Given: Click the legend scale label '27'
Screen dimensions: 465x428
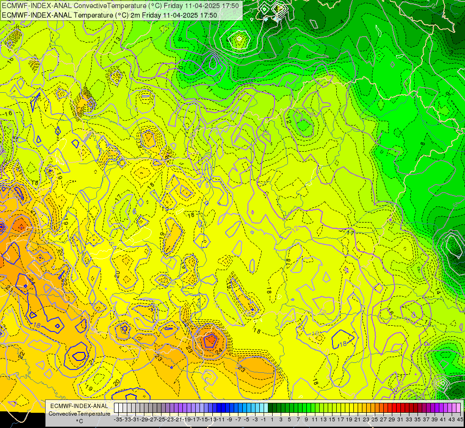Looking at the screenshot, I should 383,419.
